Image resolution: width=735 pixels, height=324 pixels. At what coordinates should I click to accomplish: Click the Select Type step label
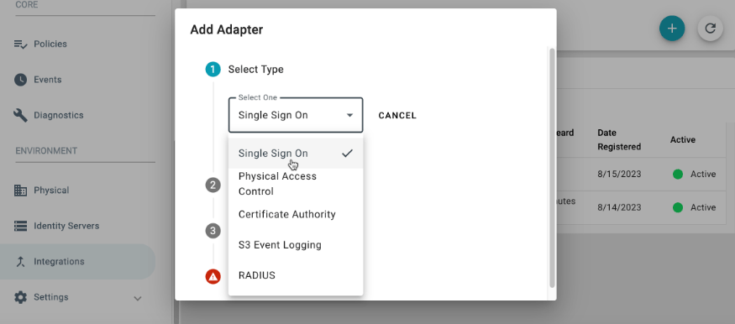click(x=256, y=70)
